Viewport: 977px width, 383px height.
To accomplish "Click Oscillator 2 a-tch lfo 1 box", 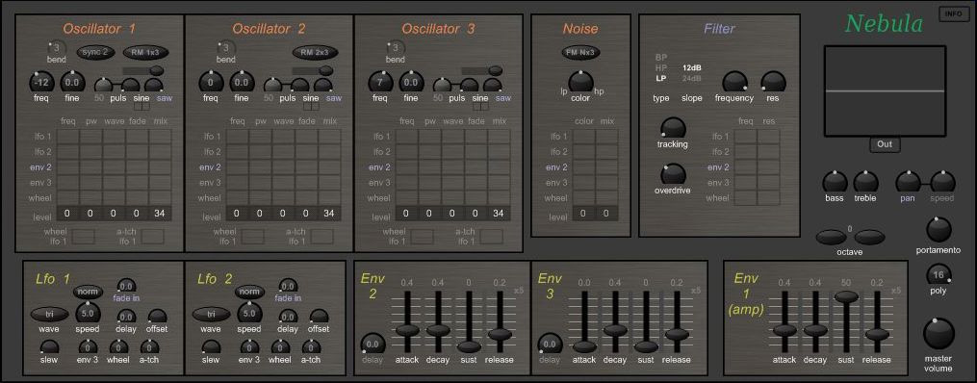I will click(322, 237).
